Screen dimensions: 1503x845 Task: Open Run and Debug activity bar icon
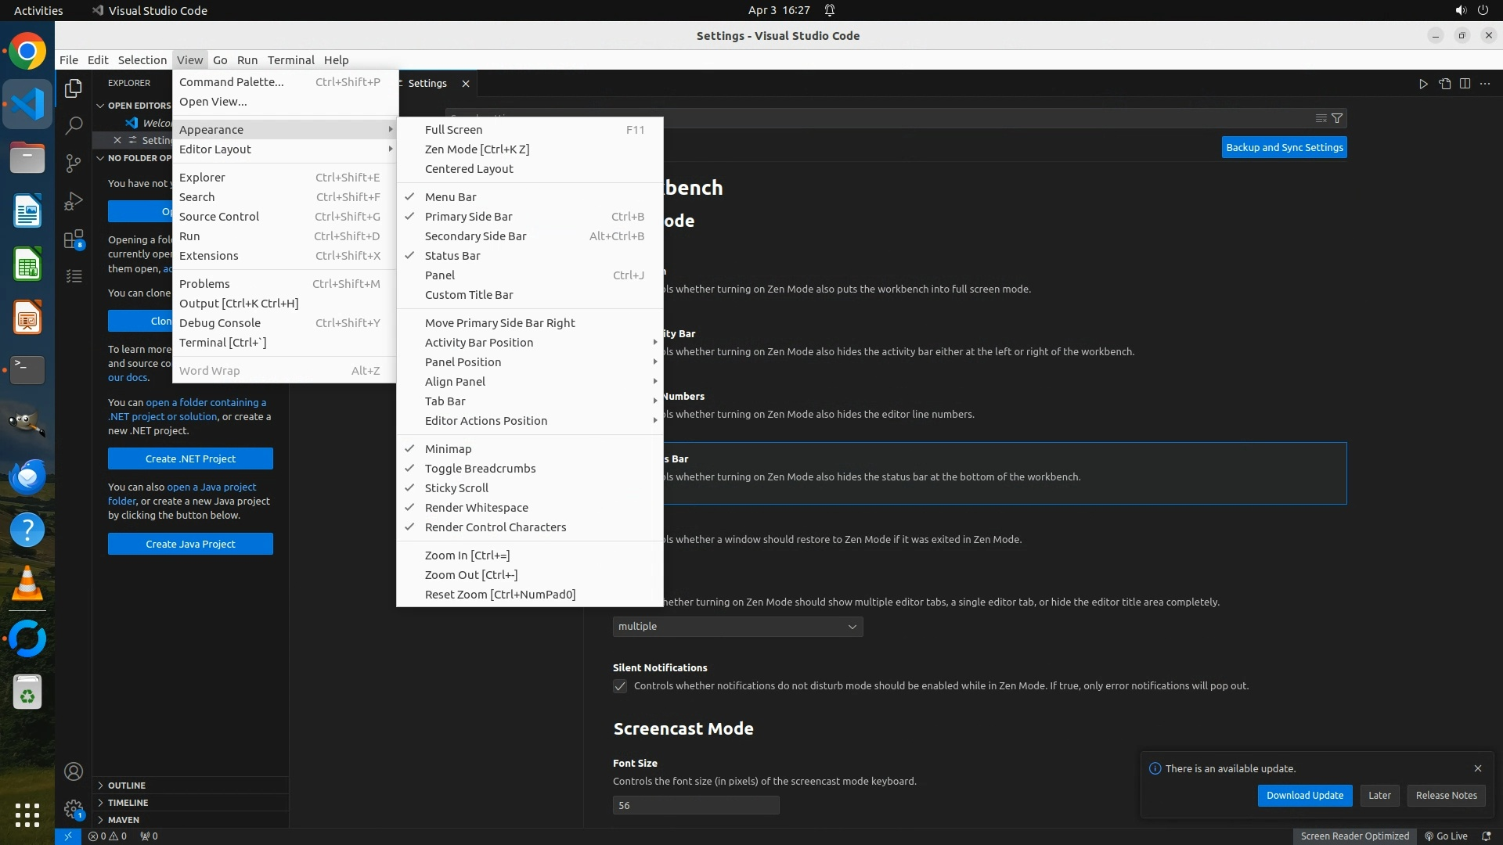[x=74, y=201]
